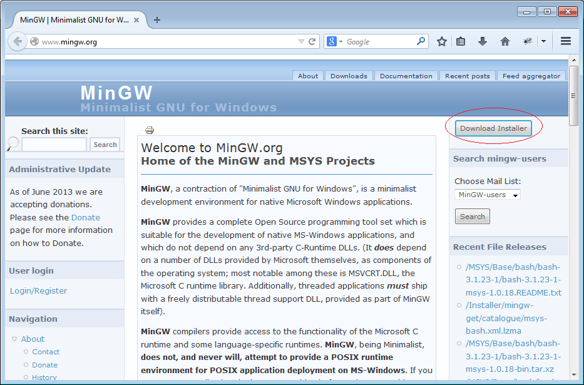
Task: Open the About site tab
Action: pos(307,76)
